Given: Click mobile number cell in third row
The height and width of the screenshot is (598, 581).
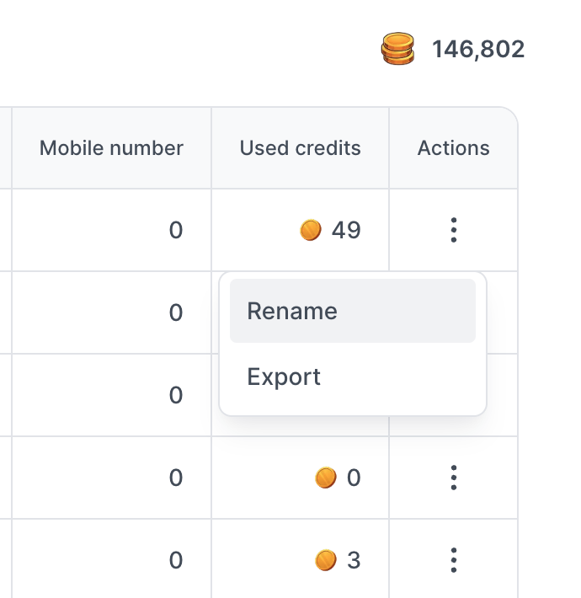Looking at the screenshot, I should [x=112, y=395].
